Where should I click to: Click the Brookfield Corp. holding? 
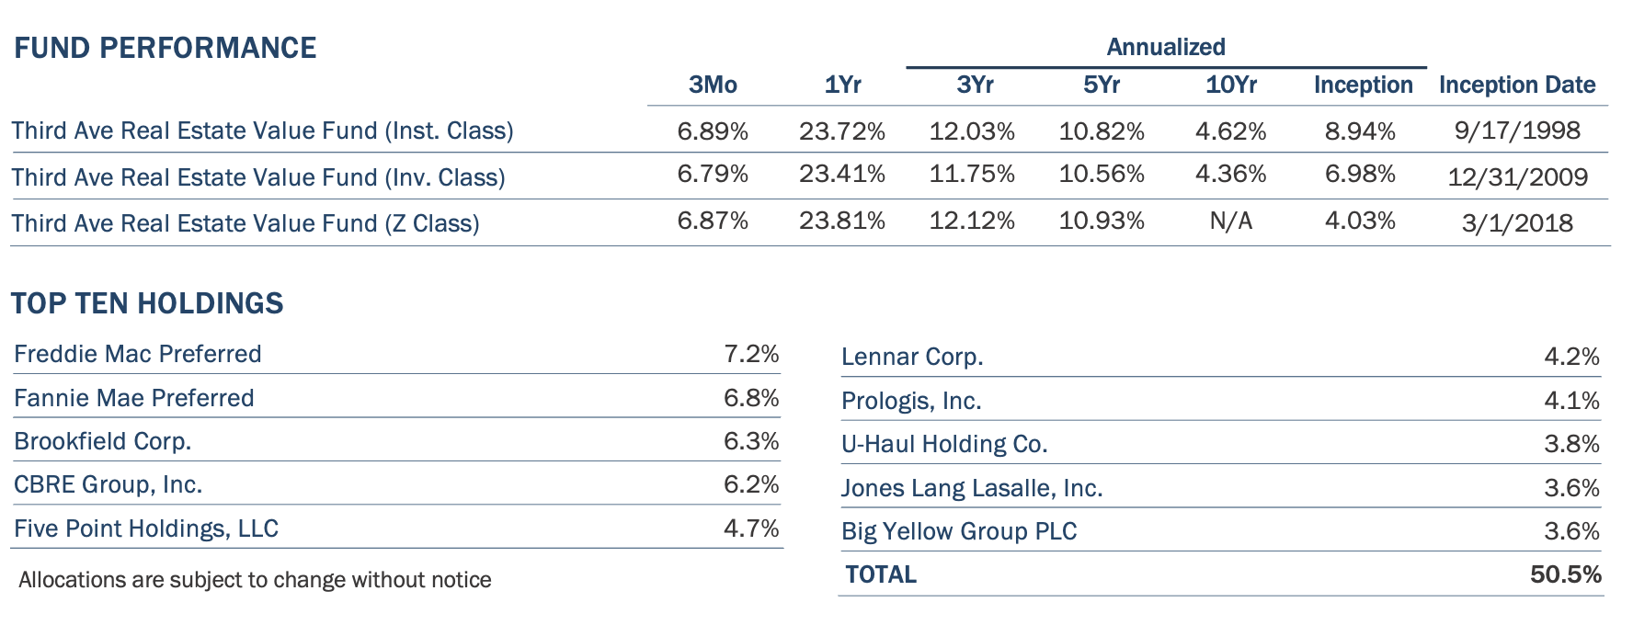(x=103, y=441)
